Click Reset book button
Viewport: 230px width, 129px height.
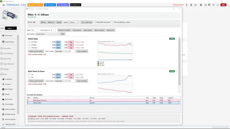111,30
